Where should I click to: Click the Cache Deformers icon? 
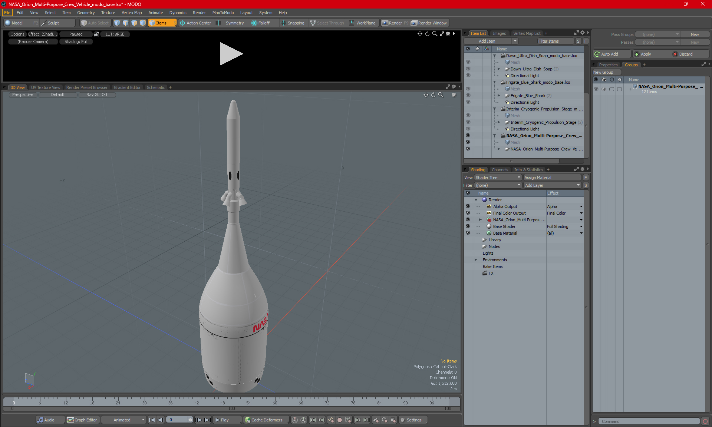247,420
